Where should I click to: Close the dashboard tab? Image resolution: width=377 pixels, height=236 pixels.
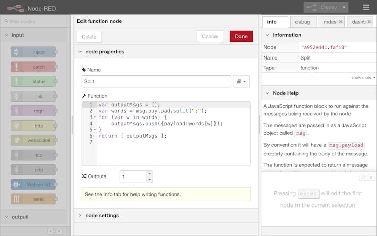(369, 22)
